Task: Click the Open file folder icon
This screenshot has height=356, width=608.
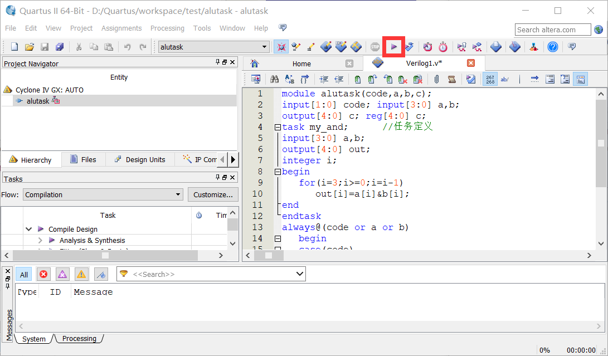Action: [x=30, y=47]
